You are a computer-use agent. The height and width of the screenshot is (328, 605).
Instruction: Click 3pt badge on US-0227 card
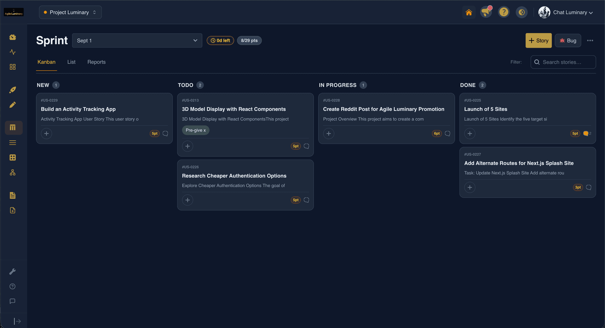point(578,187)
